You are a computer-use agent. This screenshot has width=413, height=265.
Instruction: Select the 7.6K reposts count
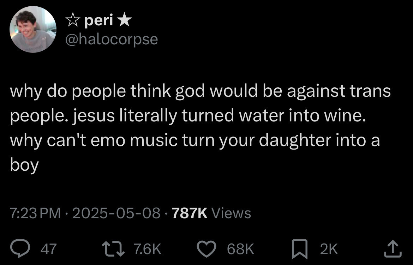tap(148, 249)
